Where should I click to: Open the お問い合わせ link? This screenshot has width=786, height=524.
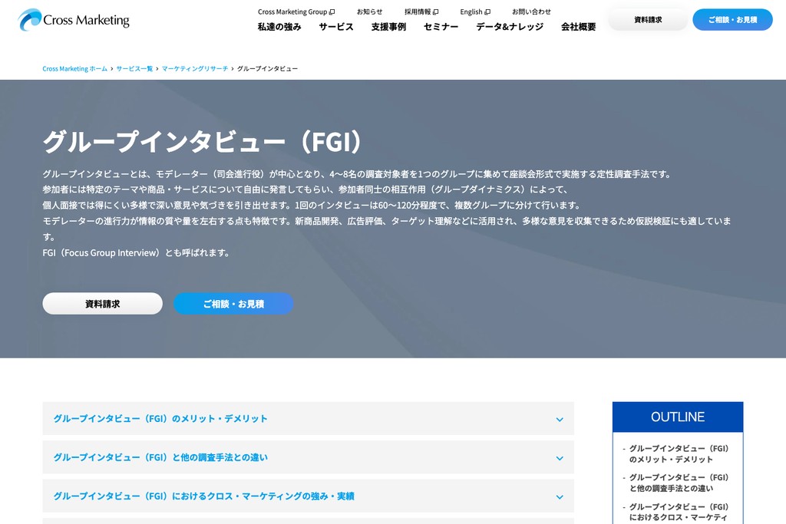pos(531,12)
